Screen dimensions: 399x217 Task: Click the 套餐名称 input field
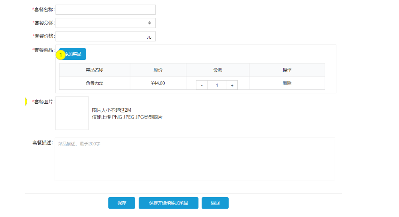[x=105, y=10]
